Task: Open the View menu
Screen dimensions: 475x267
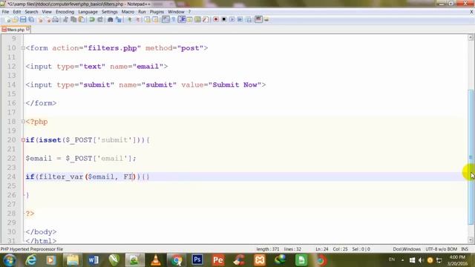Action: click(x=47, y=12)
